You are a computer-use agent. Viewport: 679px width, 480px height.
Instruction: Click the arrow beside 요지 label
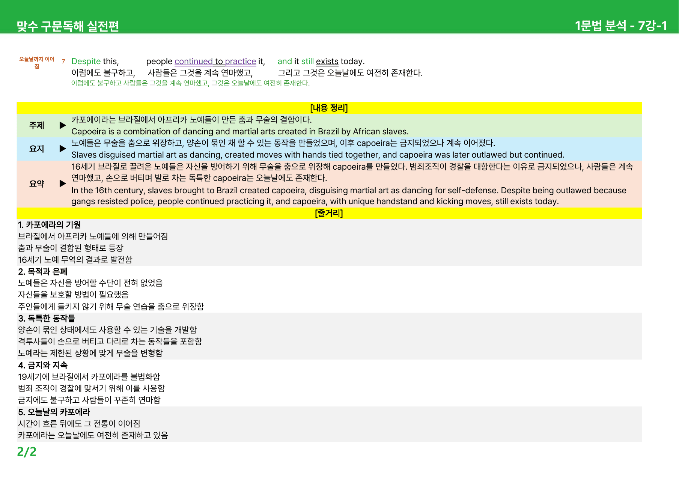tap(63, 149)
